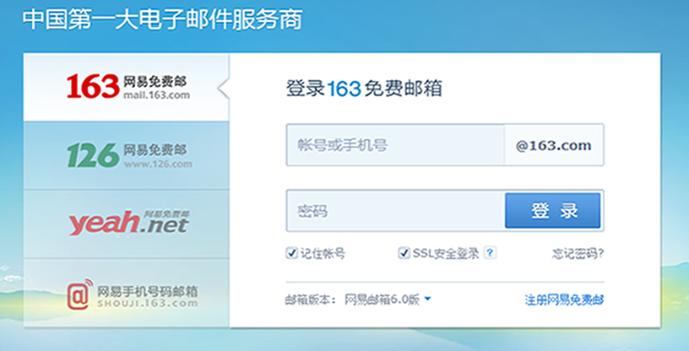Open the 网易手机号码邮箱 tab
Image resolution: width=689 pixels, height=351 pixels.
tap(127, 293)
